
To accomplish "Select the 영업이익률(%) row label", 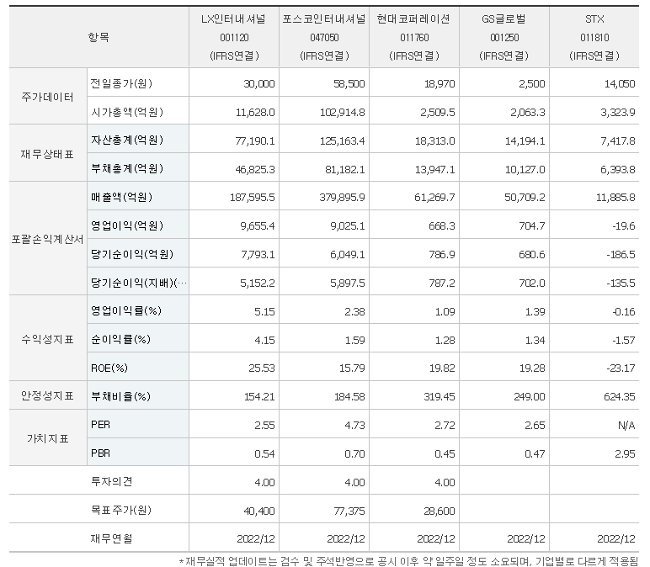I will [126, 311].
